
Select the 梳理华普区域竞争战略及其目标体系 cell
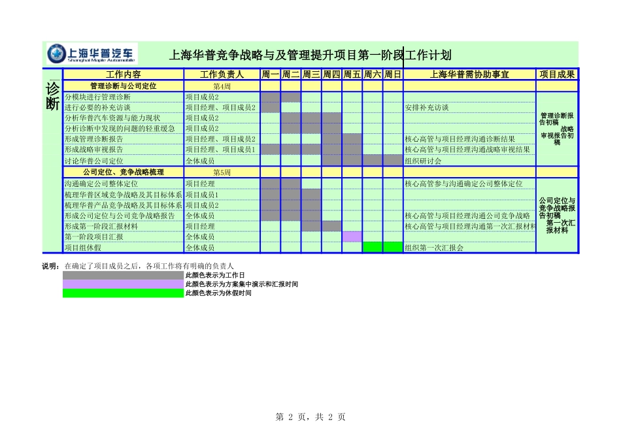click(123, 195)
